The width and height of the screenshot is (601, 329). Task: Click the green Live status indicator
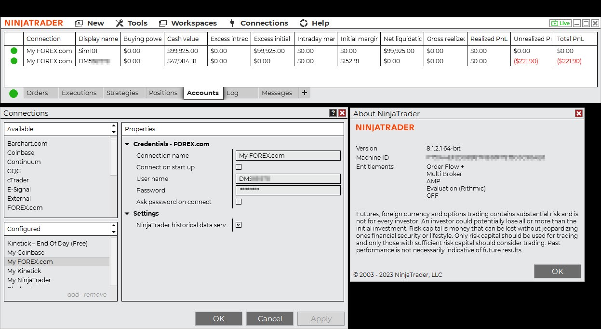(560, 23)
